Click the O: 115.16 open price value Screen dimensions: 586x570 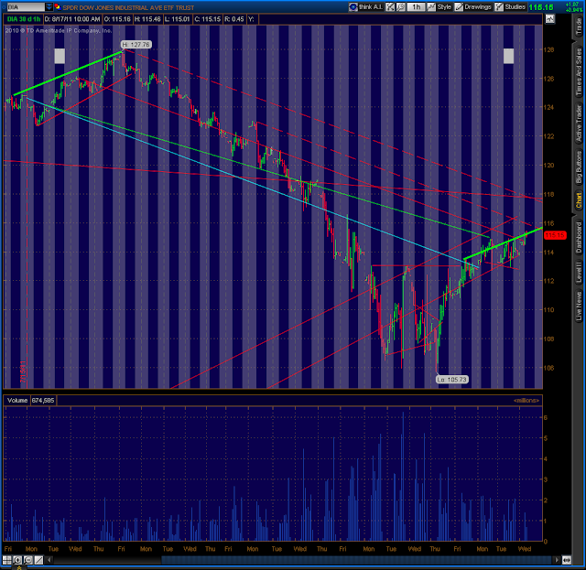tap(117, 19)
